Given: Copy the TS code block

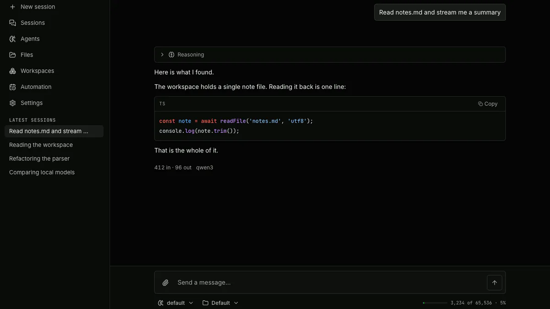Looking at the screenshot, I should pyautogui.click(x=488, y=104).
